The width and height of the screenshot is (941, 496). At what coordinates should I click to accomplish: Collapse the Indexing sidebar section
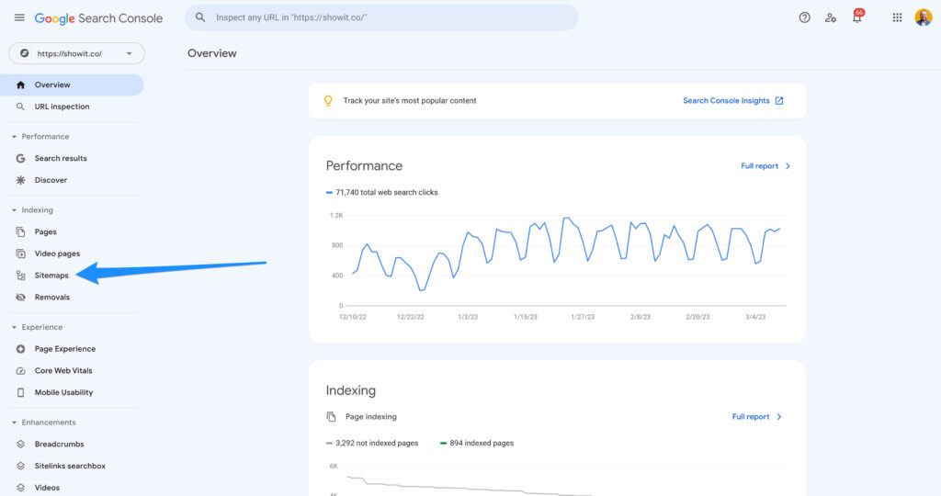pyautogui.click(x=15, y=210)
